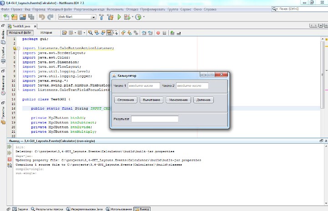Open dropdown arrow next to Debug icon
This screenshot has height=211, width=328.
point(132,17)
